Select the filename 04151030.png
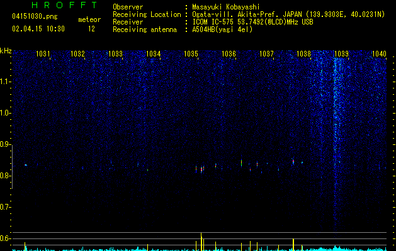The image size is (396, 251). pyautogui.click(x=35, y=17)
